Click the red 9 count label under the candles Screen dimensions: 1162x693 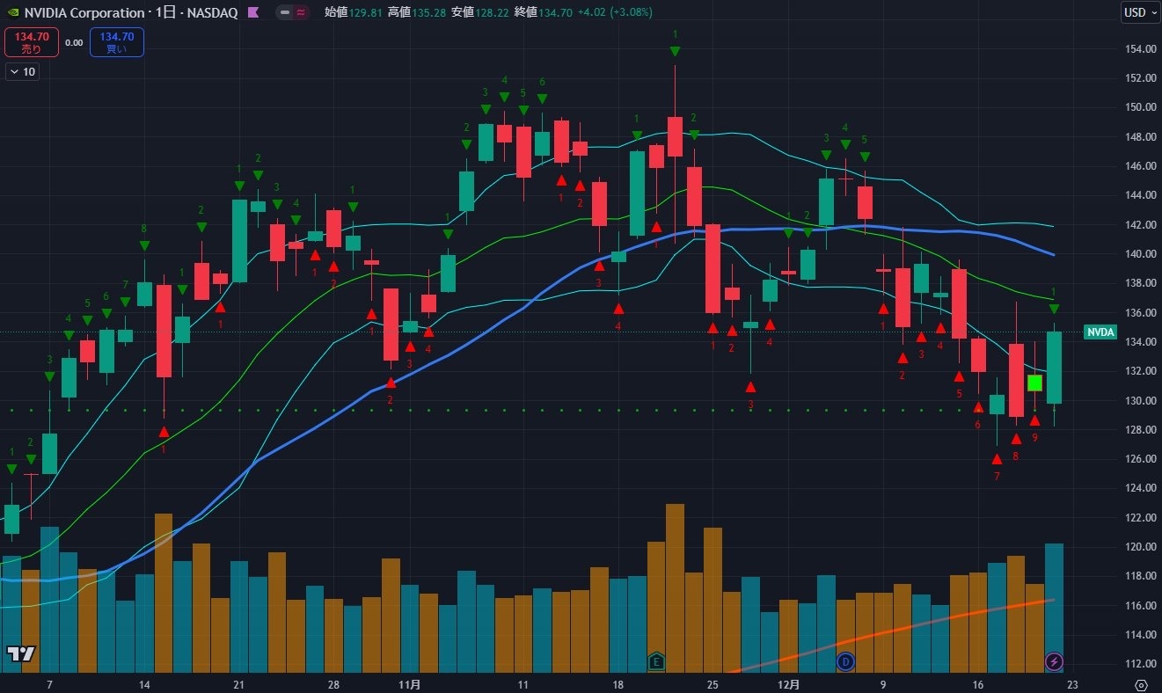1035,437
